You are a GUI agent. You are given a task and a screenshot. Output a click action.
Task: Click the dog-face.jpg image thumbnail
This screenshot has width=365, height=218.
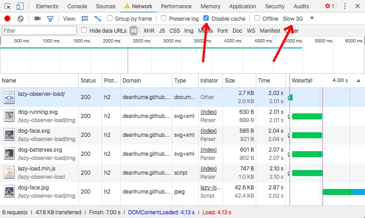click(9, 191)
